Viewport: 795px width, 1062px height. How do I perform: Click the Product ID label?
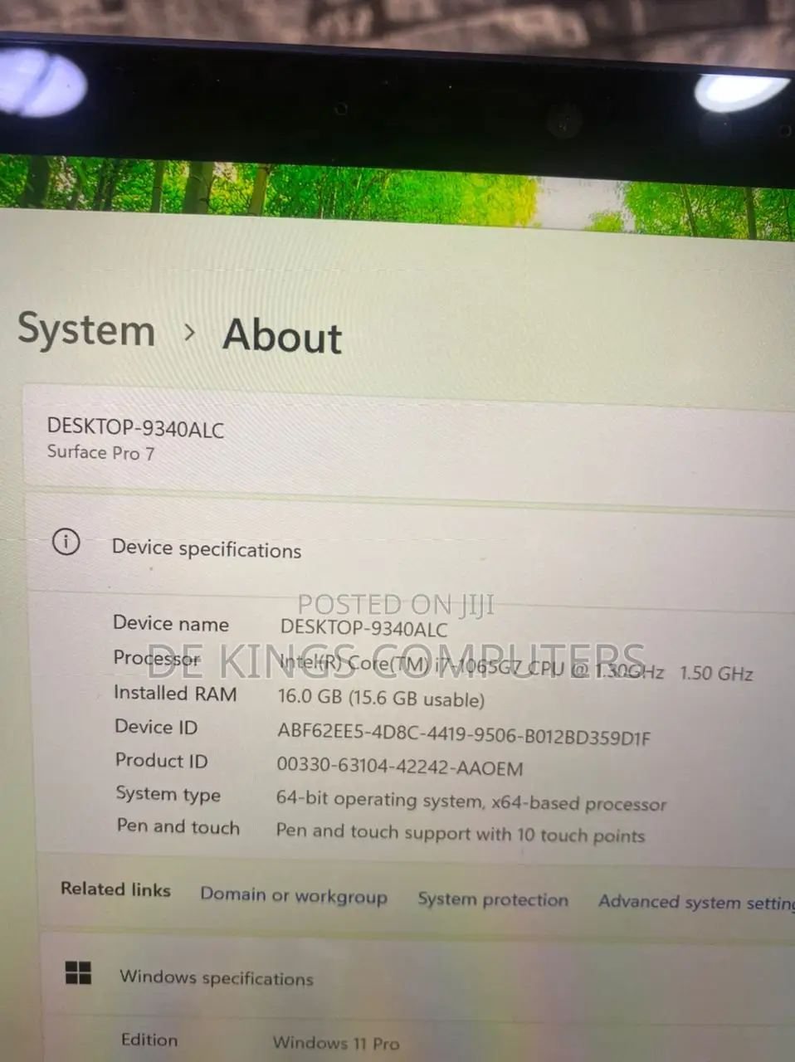[161, 761]
